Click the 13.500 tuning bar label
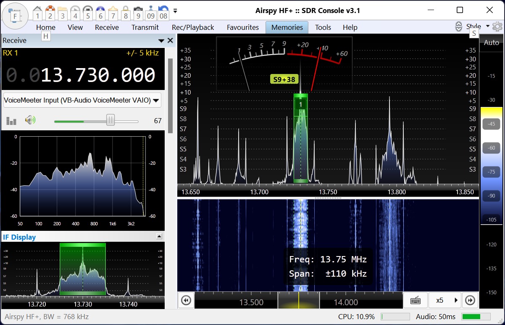Screen dimensions: 505x325 (x=251, y=302)
